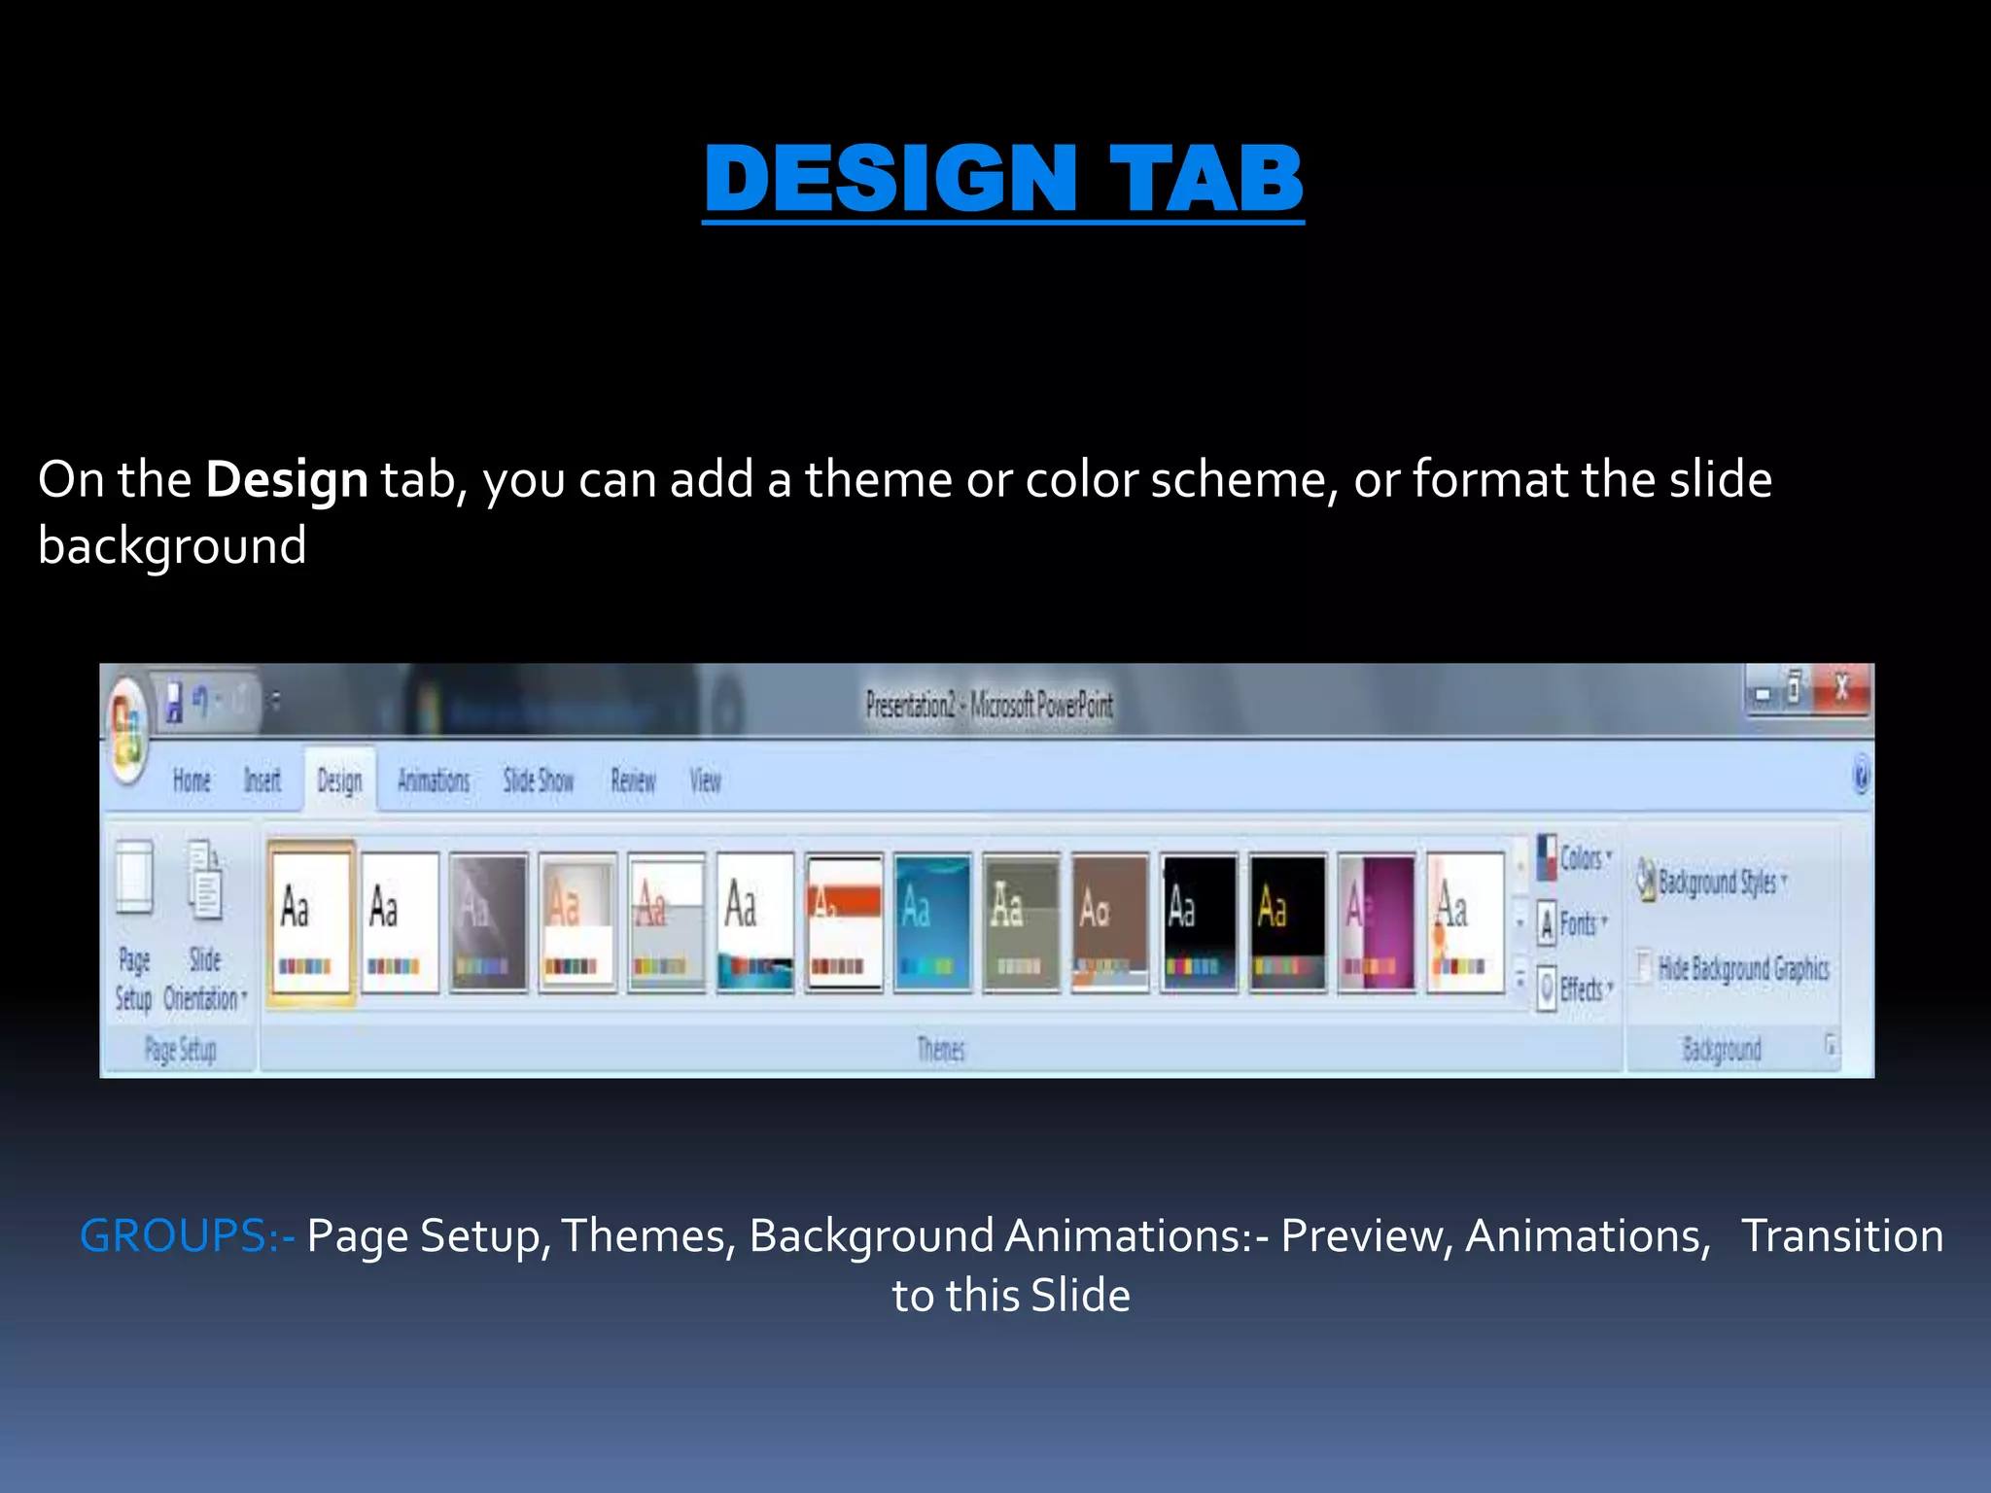
Task: Open the Background group dialog launcher
Action: pyautogui.click(x=1831, y=1046)
